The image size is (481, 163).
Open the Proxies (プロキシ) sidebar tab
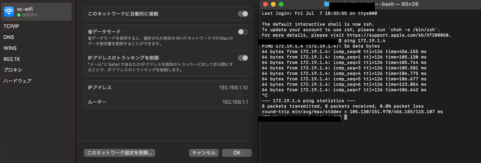coord(13,70)
